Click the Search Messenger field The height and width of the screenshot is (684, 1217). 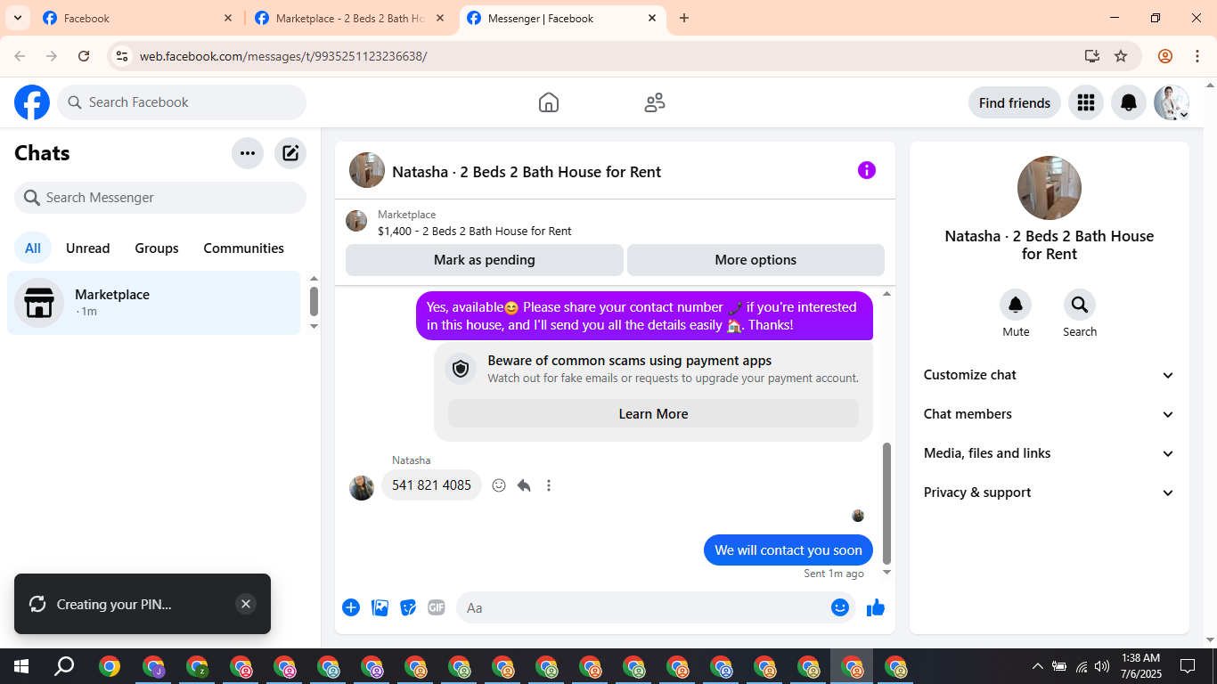tap(160, 198)
